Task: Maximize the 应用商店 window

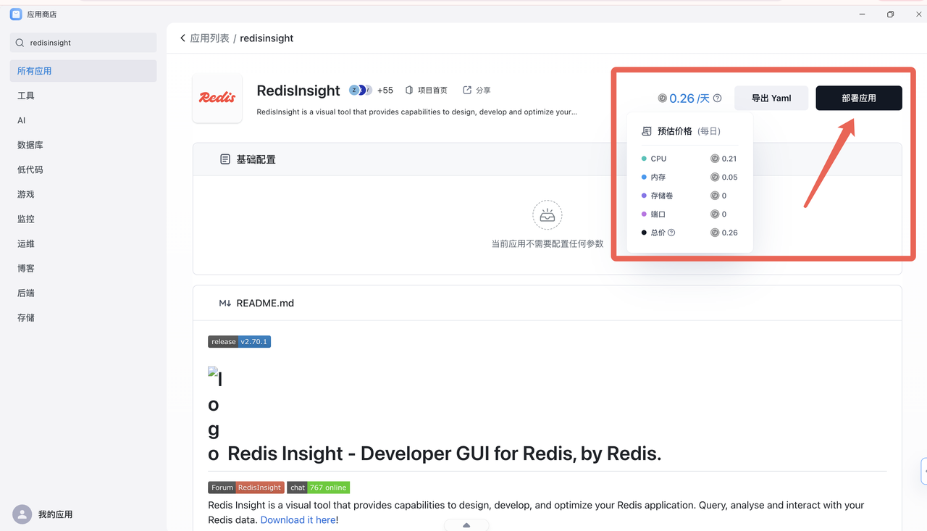Action: 890,14
